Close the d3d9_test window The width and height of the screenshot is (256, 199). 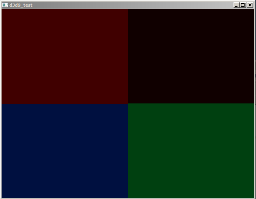(x=250, y=5)
